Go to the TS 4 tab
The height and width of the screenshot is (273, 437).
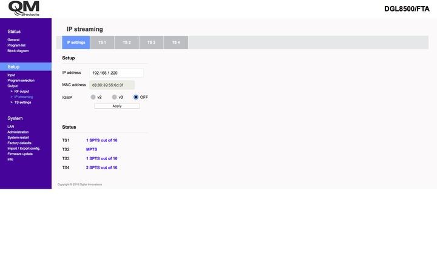point(175,42)
